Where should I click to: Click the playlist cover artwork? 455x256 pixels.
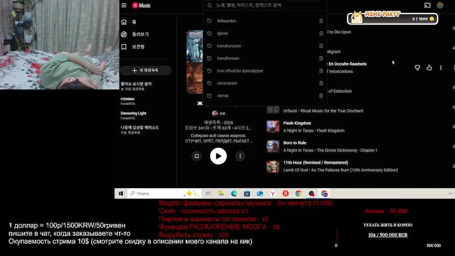point(195,62)
